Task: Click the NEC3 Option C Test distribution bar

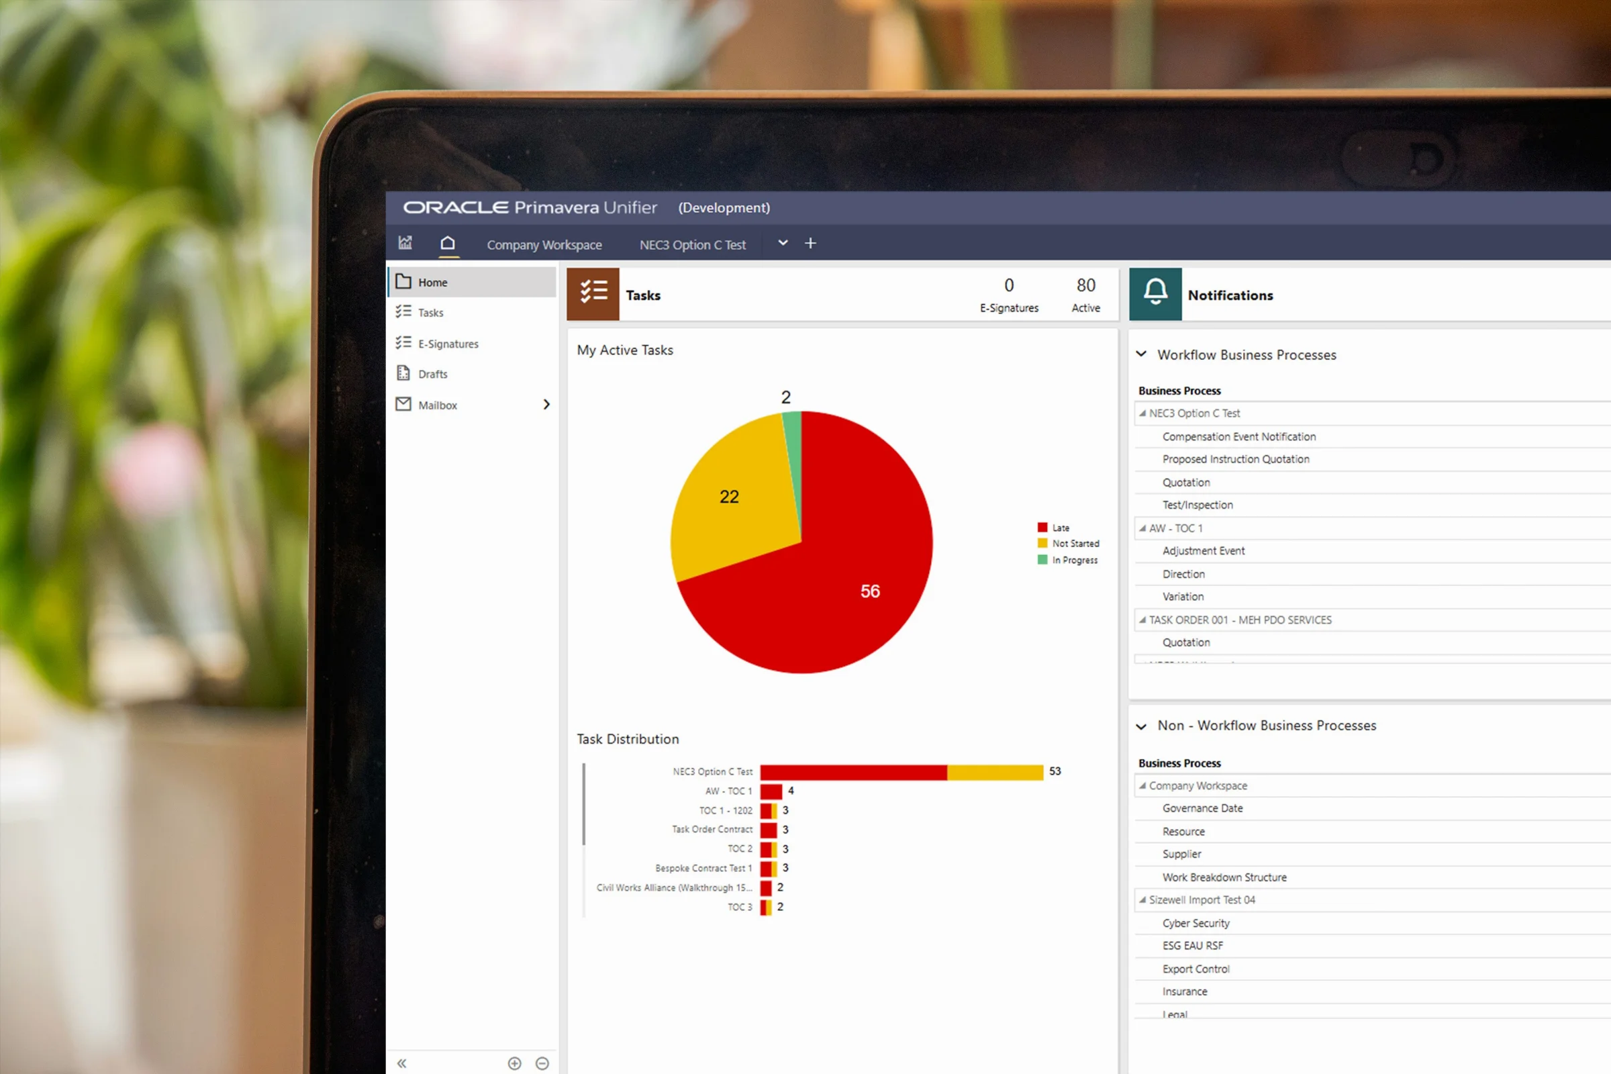Action: pos(901,772)
